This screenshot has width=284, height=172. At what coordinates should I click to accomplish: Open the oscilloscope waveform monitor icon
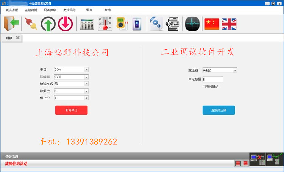pyautogui.click(x=192, y=24)
